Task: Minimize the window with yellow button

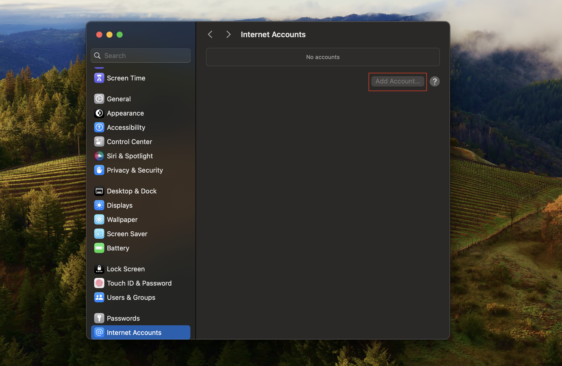Action: [x=109, y=35]
